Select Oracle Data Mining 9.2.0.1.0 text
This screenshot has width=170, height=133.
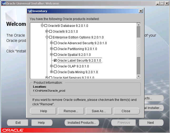click(x=78, y=72)
